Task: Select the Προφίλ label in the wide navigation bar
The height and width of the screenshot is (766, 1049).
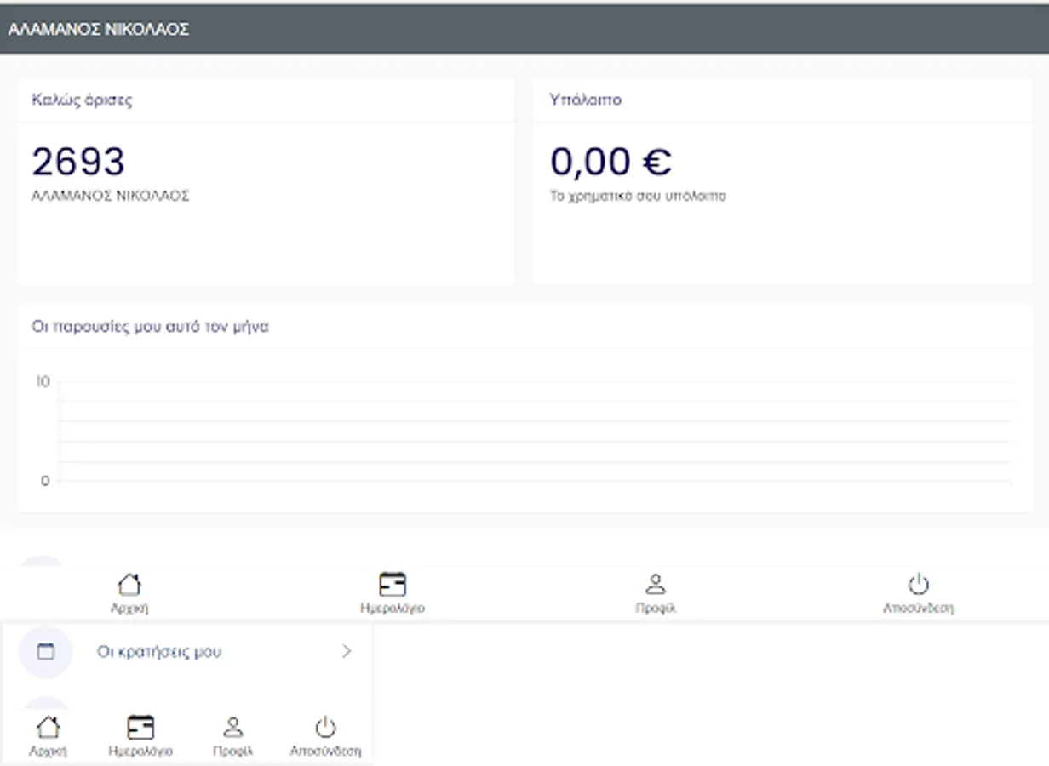Action: click(x=655, y=609)
